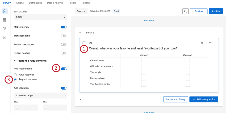The height and width of the screenshot is (113, 226).
Task: Click the Min character input field
Action: coord(26,107)
